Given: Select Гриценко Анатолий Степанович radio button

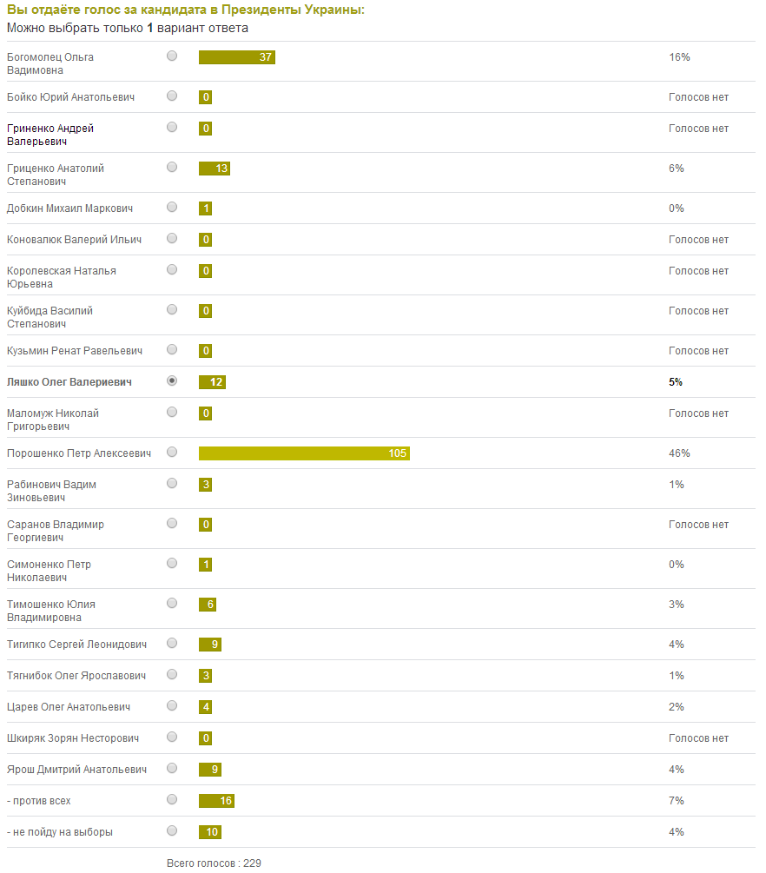Looking at the screenshot, I should pyautogui.click(x=172, y=167).
